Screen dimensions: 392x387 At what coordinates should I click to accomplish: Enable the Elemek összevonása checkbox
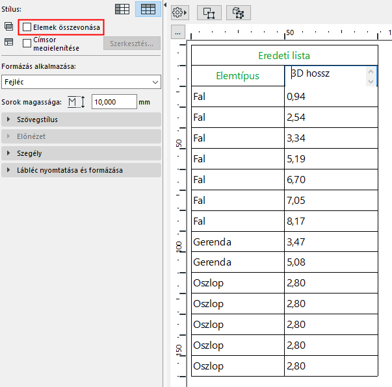pyautogui.click(x=27, y=27)
